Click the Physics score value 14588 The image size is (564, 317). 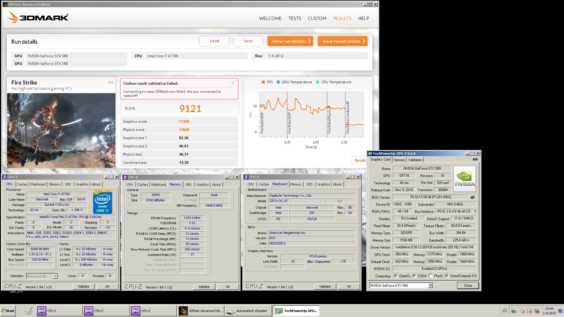pos(184,130)
